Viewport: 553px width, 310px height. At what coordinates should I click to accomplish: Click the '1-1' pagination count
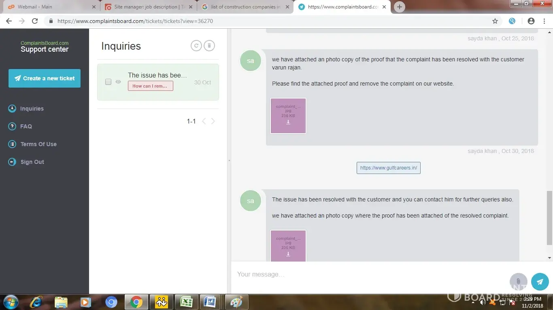pyautogui.click(x=191, y=121)
